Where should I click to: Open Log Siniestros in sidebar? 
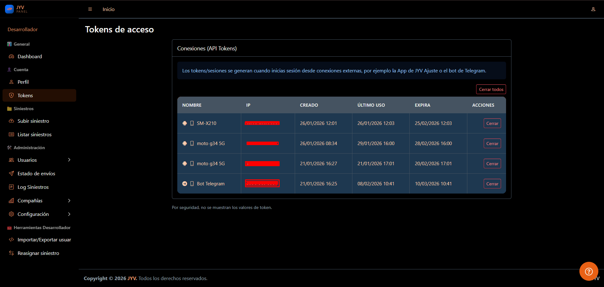[x=33, y=187]
